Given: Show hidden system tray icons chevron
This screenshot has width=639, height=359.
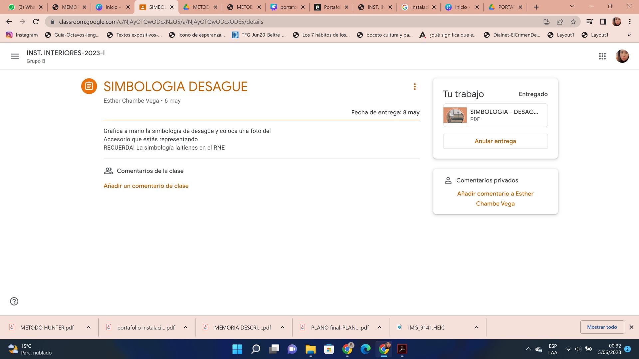Looking at the screenshot, I should (528, 349).
